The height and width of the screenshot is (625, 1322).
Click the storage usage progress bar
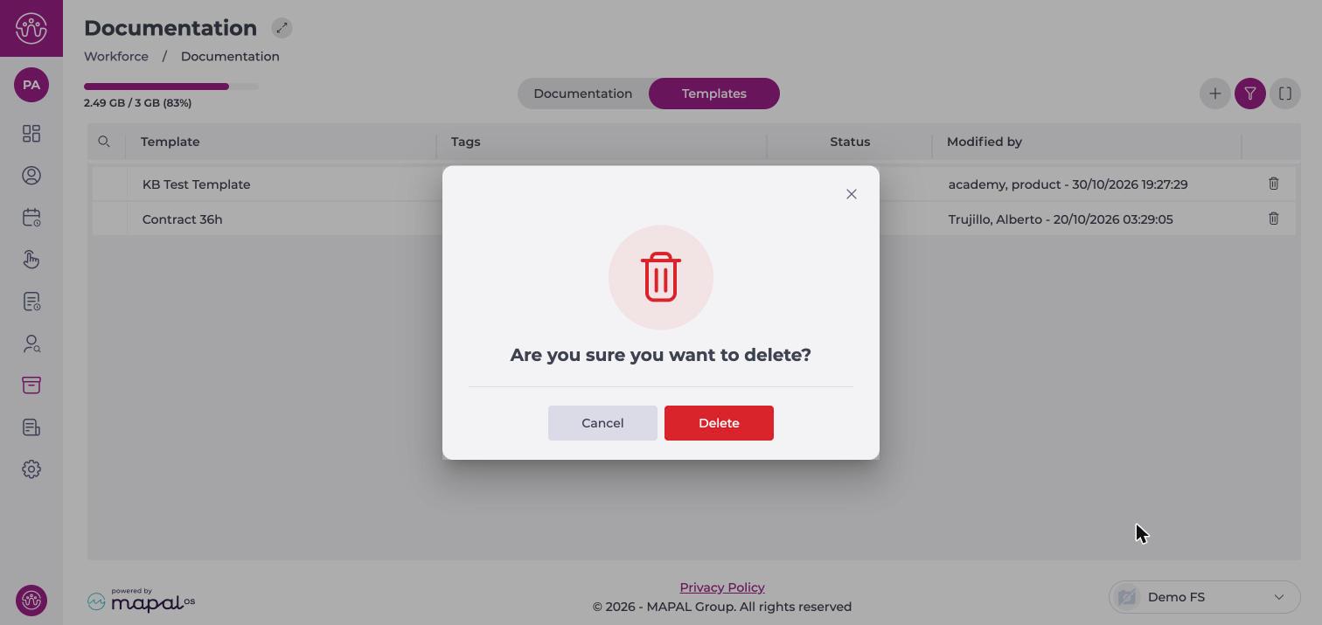click(x=171, y=87)
